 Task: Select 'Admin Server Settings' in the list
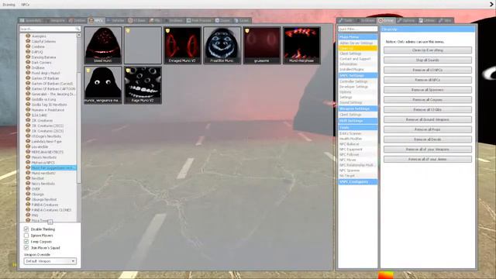coord(358,43)
